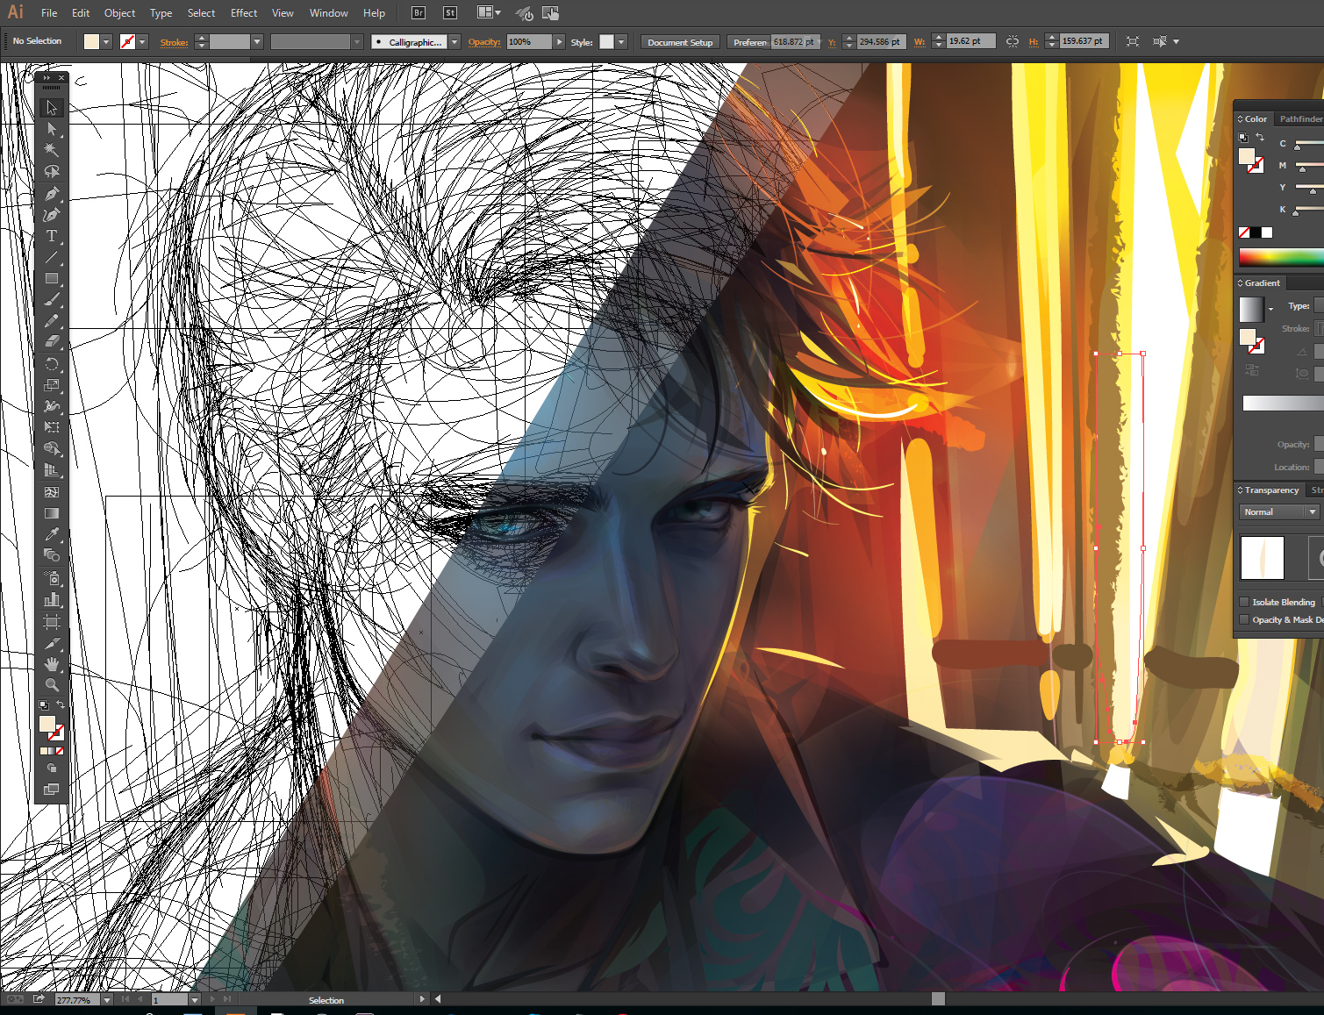1324x1015 pixels.
Task: Select the Eyedropper tool
Action: click(x=52, y=534)
